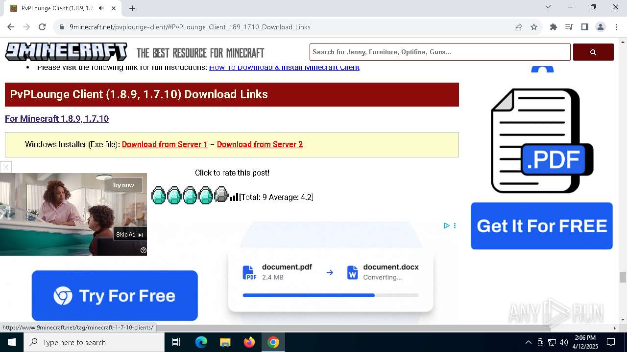Open File Explorer from taskbar
The image size is (627, 352).
click(225, 342)
